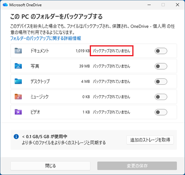This screenshot has width=185, height=175.
Task: Click ビデオ row status バックアップされていません
Action: coord(112,112)
